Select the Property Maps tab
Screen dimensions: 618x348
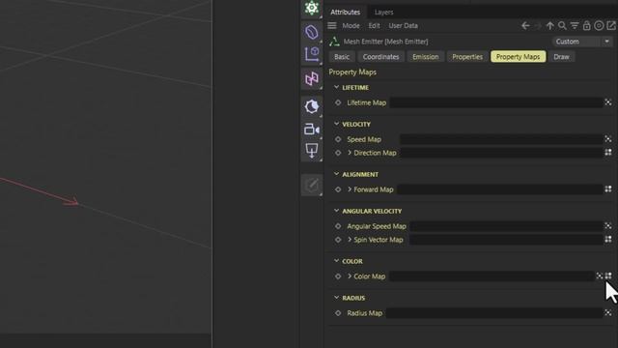(x=518, y=57)
